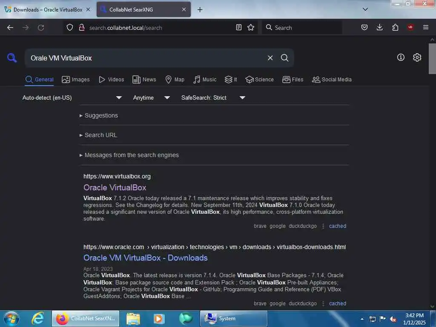Open Windows Media Player taskbar icon

159,318
